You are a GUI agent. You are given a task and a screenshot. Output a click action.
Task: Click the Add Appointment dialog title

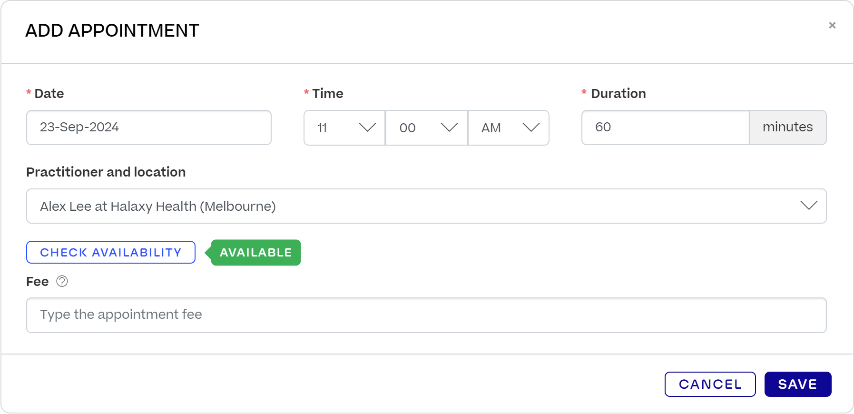[x=112, y=30]
